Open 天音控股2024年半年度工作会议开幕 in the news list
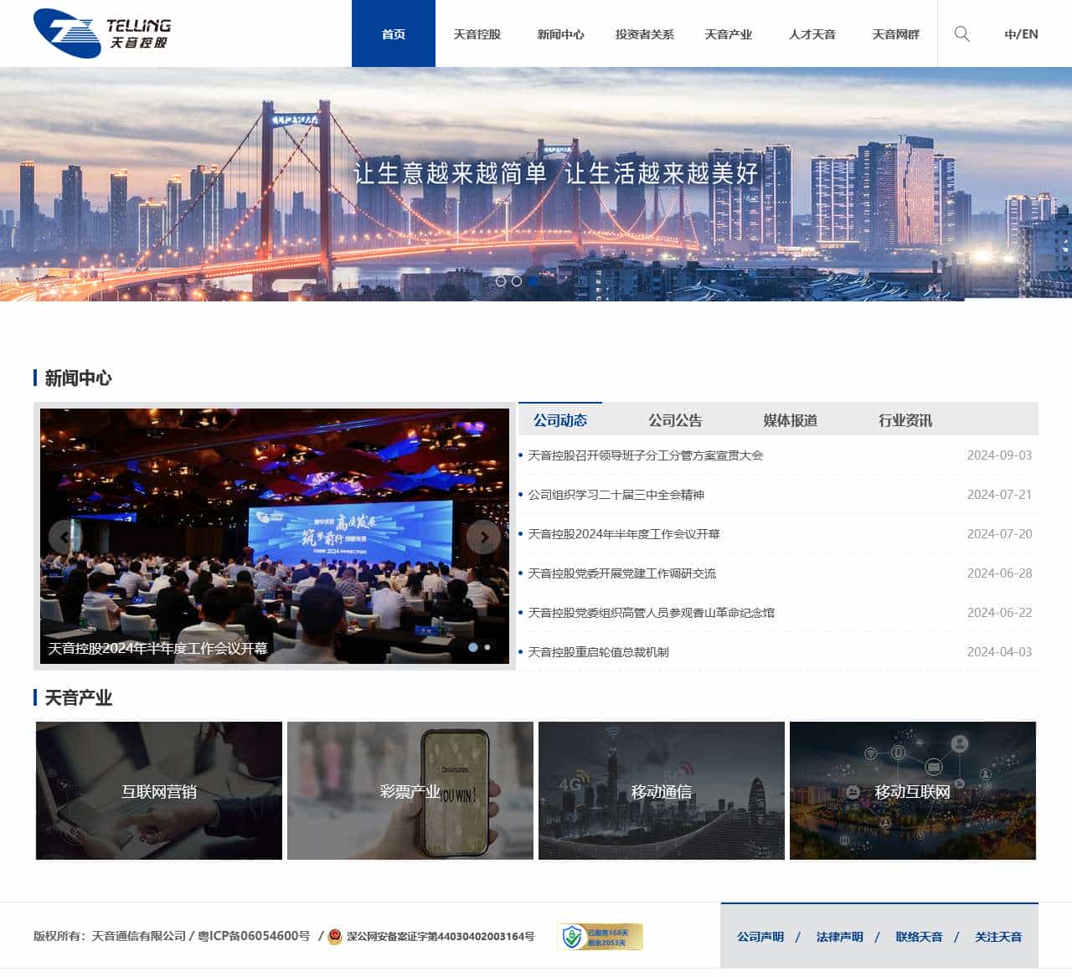The width and height of the screenshot is (1072, 977). coord(624,534)
